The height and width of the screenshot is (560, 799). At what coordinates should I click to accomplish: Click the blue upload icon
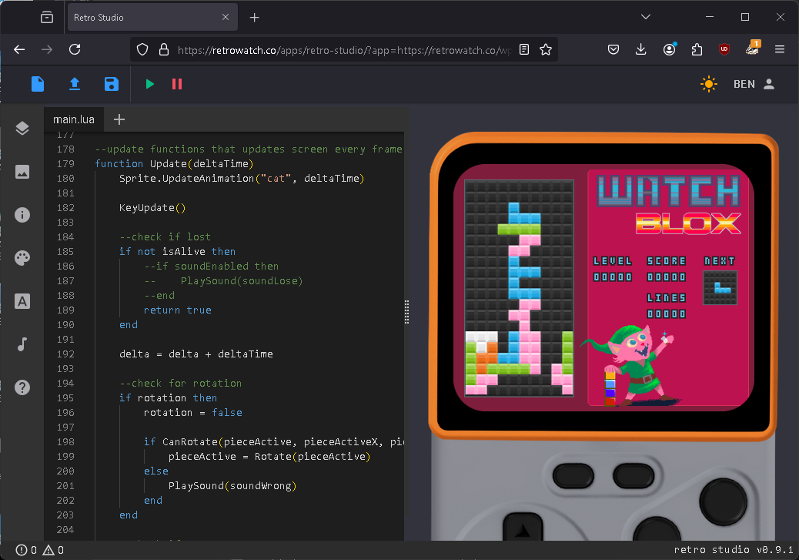click(x=75, y=84)
